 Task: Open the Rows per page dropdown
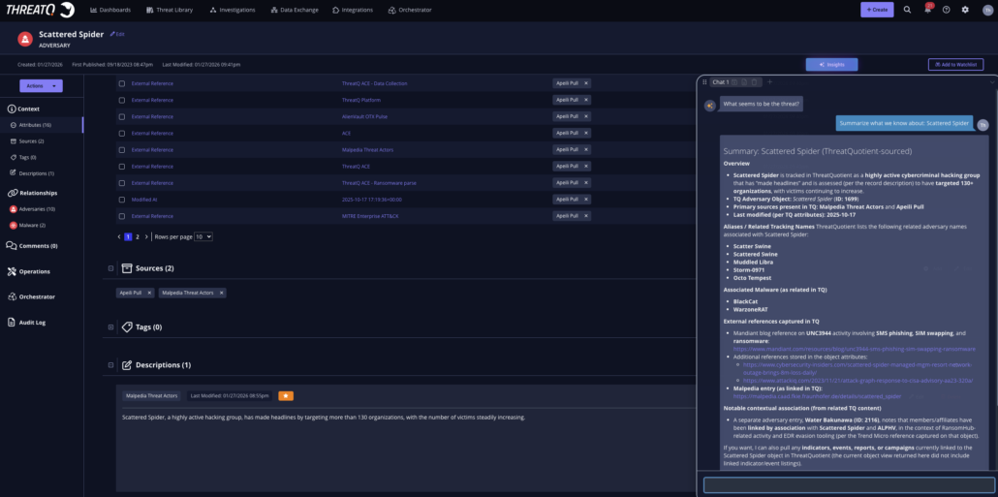coord(203,236)
